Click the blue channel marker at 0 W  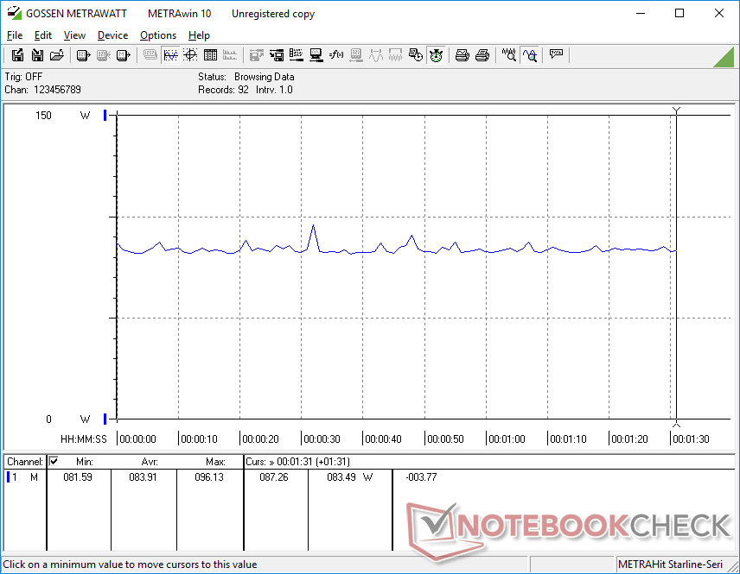(x=105, y=419)
